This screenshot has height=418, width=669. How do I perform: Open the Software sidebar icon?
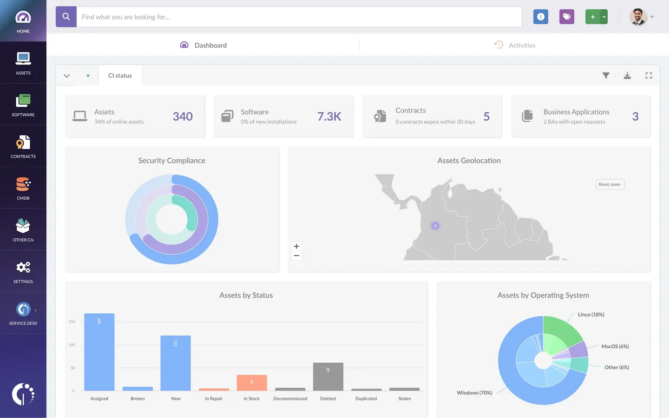pyautogui.click(x=23, y=104)
